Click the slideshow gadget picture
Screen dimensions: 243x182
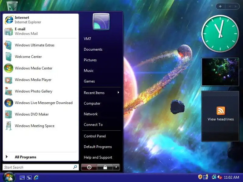click(x=220, y=72)
